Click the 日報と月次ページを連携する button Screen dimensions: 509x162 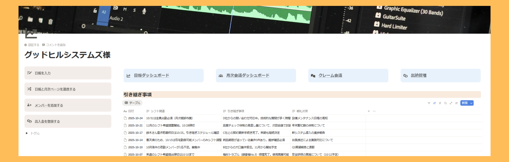68,89
